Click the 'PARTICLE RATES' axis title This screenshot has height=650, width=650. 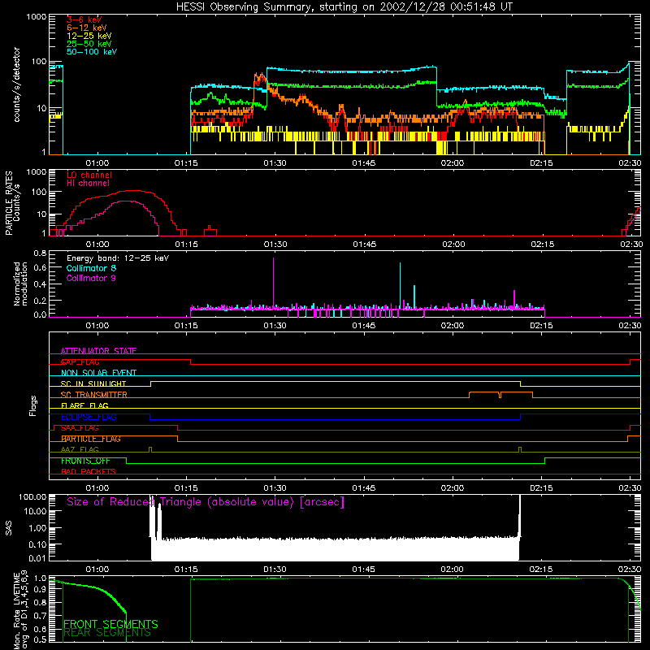[x=9, y=203]
